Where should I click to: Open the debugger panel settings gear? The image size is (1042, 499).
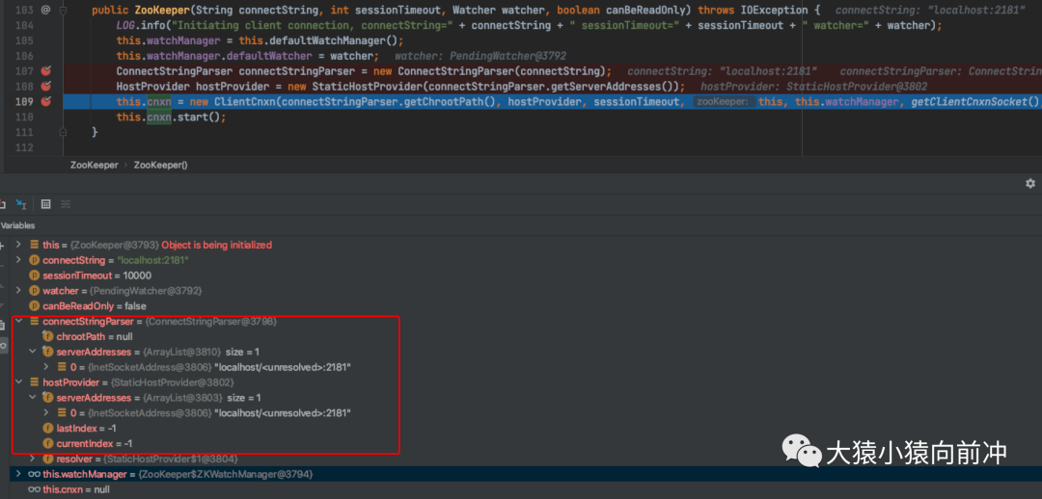[x=1030, y=183]
